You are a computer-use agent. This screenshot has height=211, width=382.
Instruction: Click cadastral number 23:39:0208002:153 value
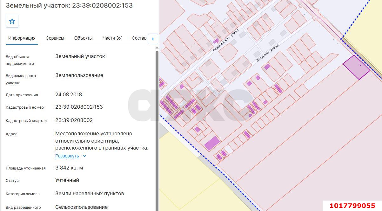pos(79,107)
